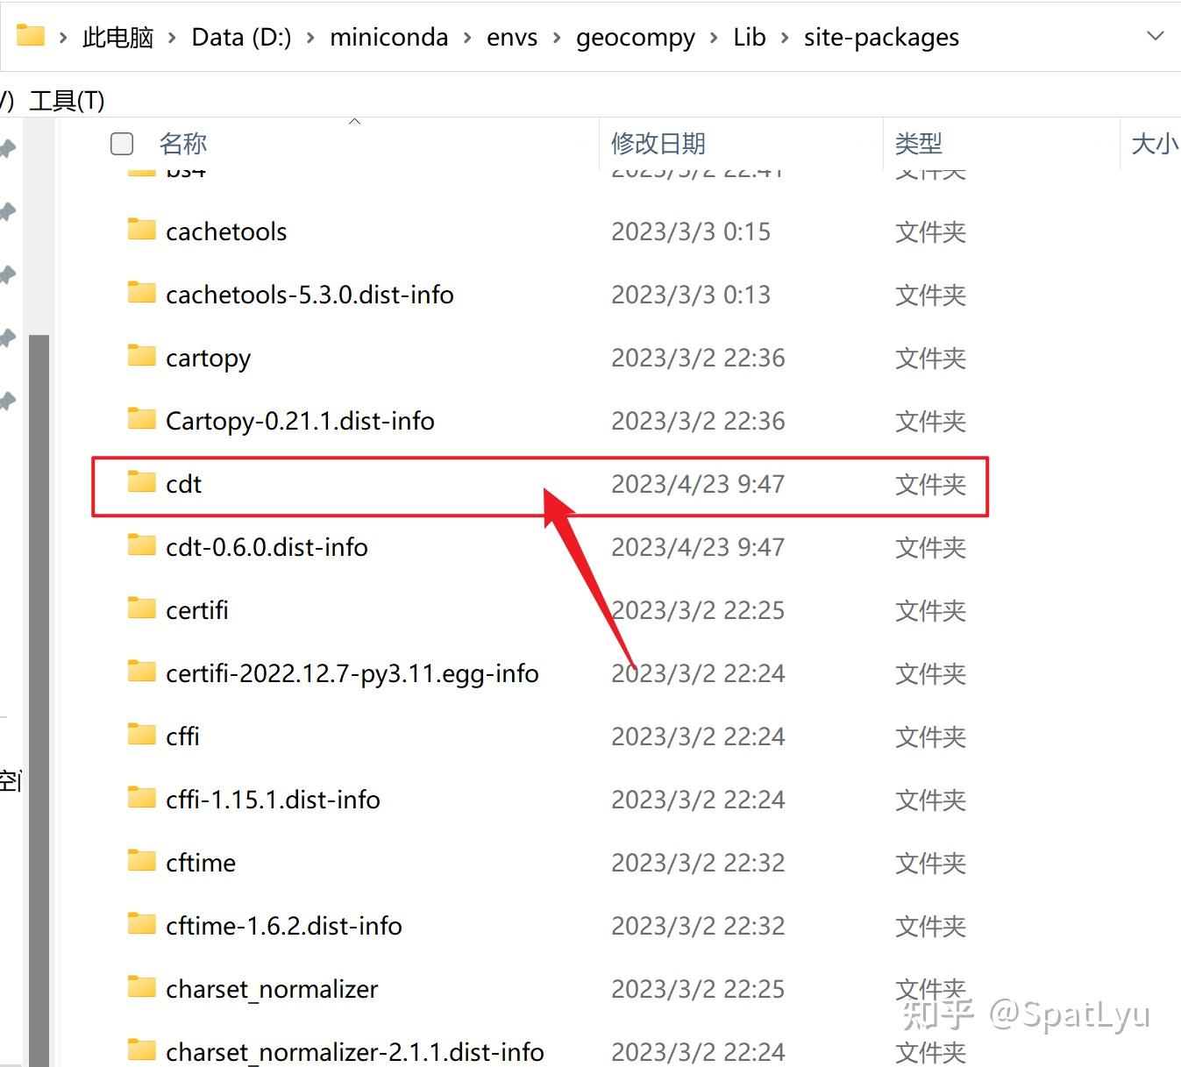Navigate to miniconda via the breadcrumb
Viewport: 1181px width, 1067px height.
pos(389,38)
